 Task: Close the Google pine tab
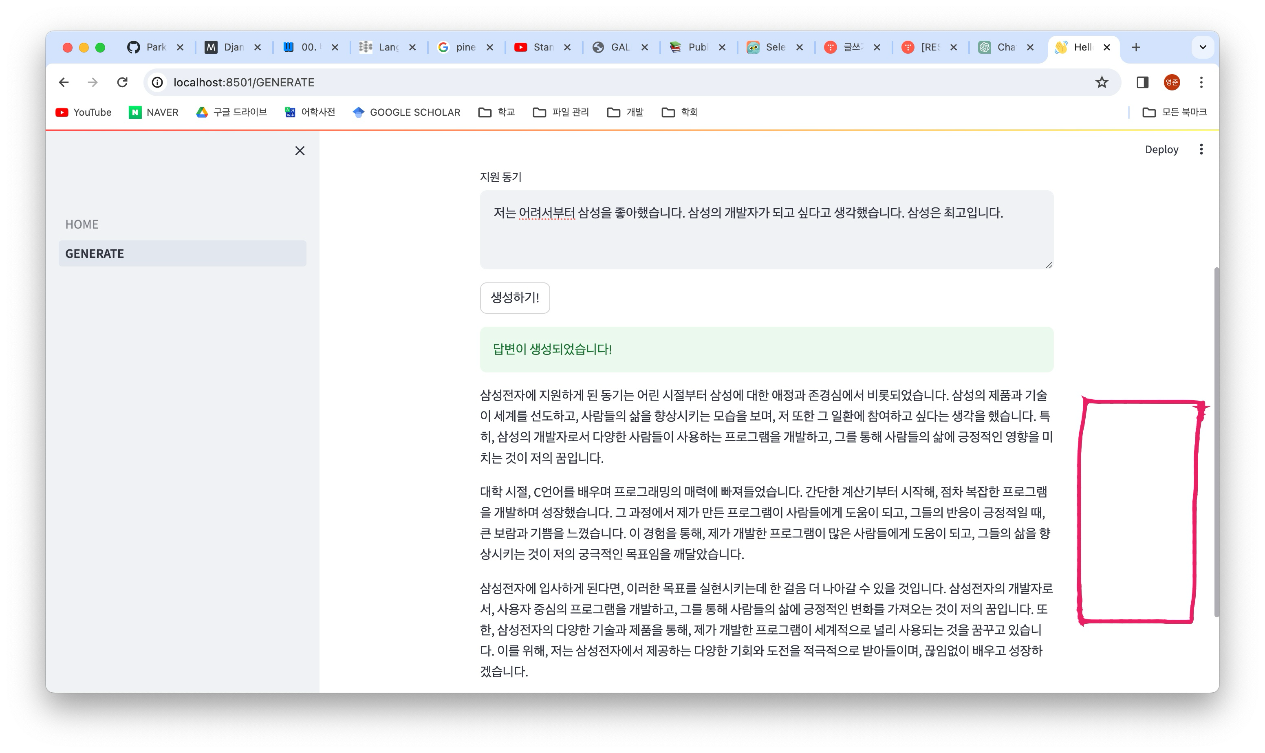tap(490, 47)
